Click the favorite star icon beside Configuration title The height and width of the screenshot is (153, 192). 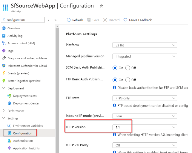click(x=101, y=6)
